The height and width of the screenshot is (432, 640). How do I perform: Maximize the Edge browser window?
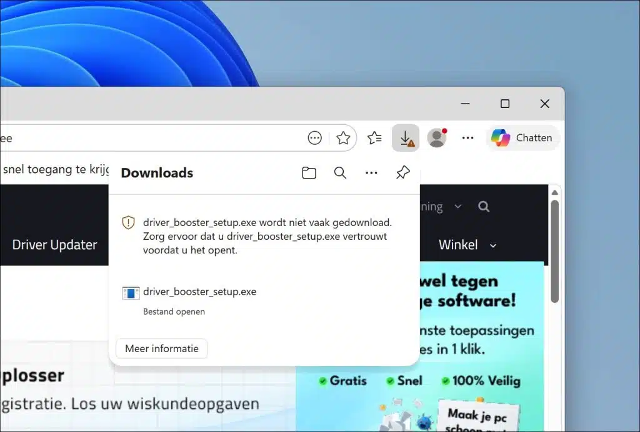tap(505, 104)
